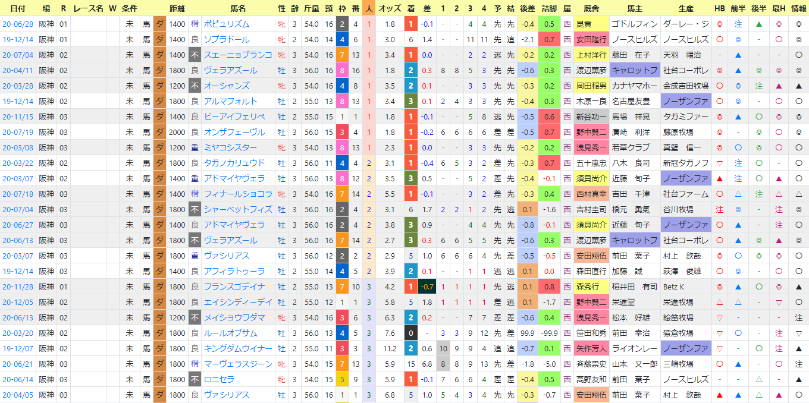The image size is (809, 403).
Task: Click the 生産 column header
Action: pos(686,8)
